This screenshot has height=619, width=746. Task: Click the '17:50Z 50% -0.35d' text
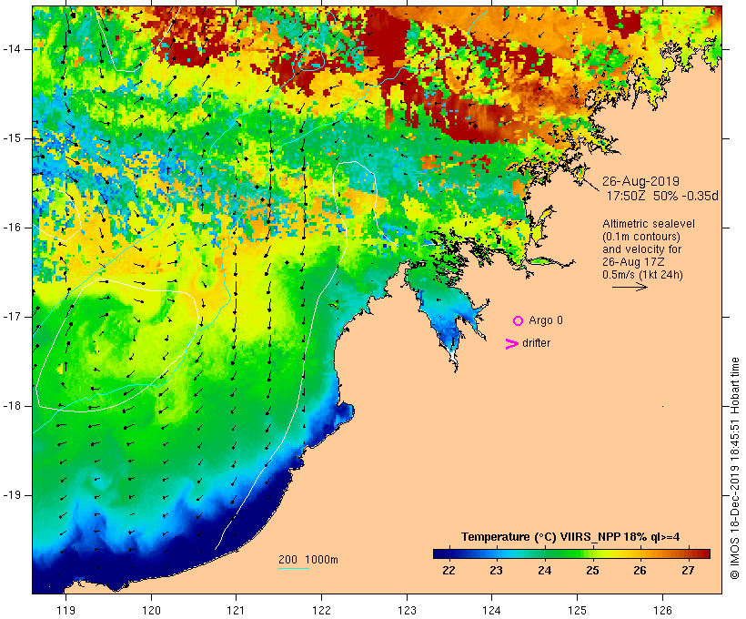coord(662,196)
